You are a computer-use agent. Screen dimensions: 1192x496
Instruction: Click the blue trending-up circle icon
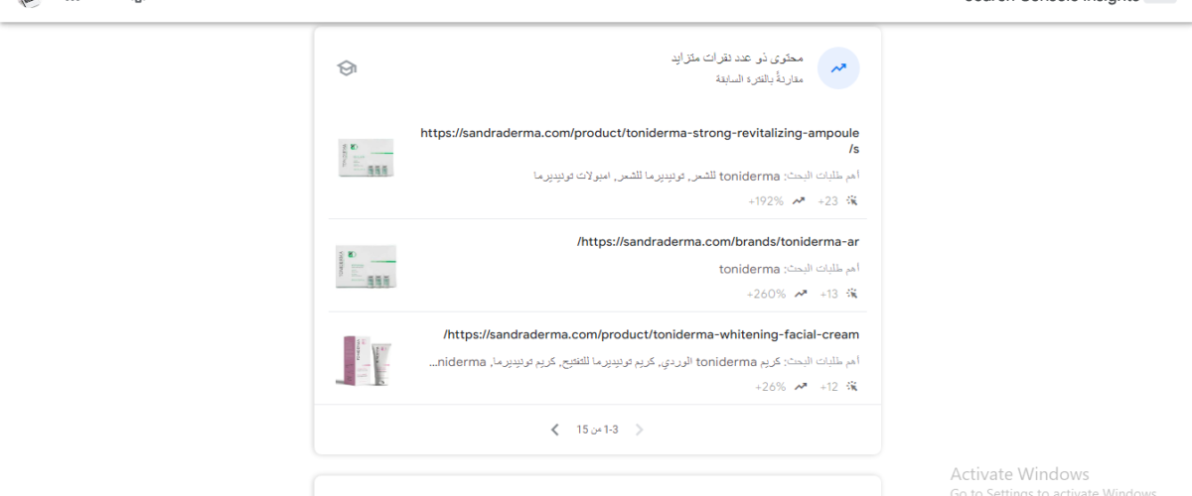(838, 68)
